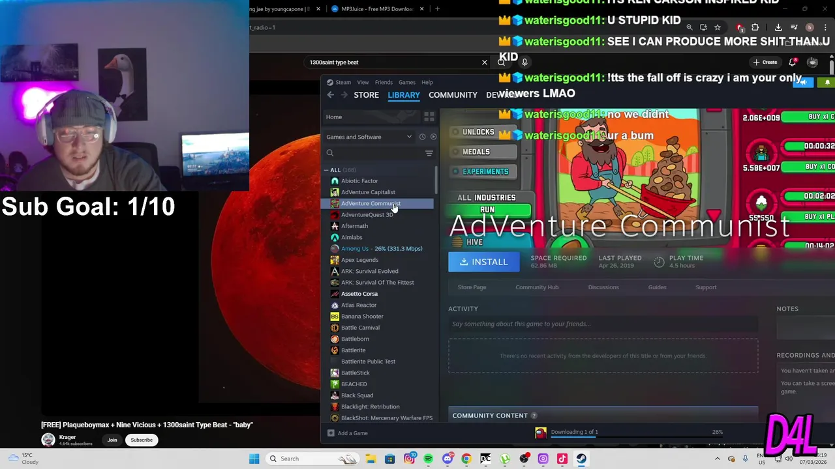Click the Krager channel avatar
This screenshot has width=835, height=469.
[48, 440]
